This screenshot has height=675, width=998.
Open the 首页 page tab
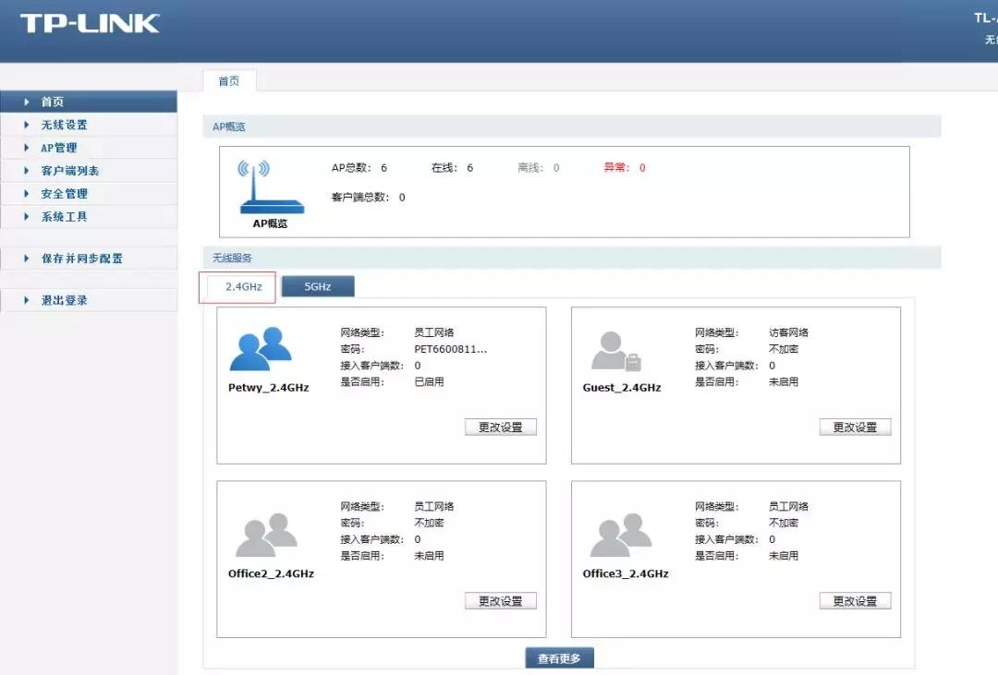[228, 80]
